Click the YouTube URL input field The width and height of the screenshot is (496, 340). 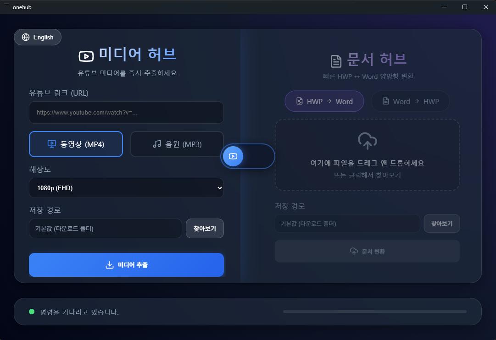coord(126,112)
